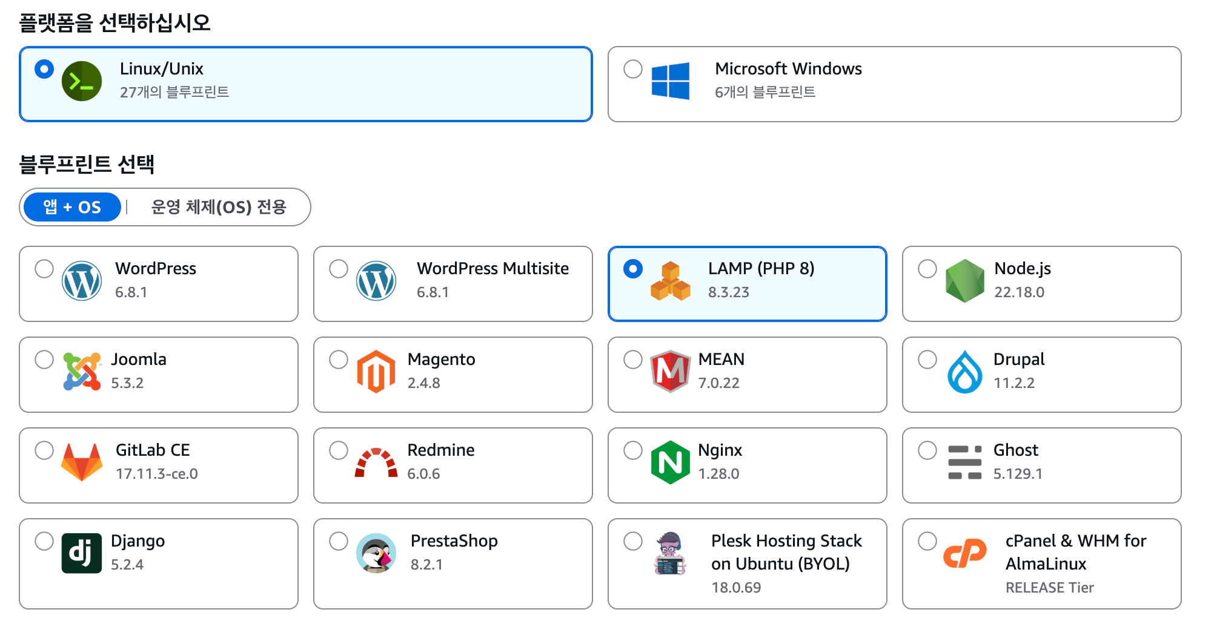Click the Ghost logo icon
The height and width of the screenshot is (621, 1214).
(965, 462)
